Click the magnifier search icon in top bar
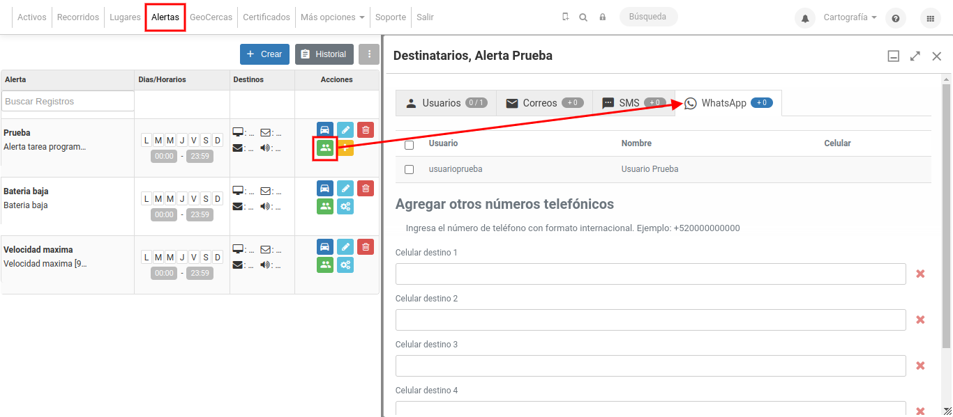 [x=583, y=17]
